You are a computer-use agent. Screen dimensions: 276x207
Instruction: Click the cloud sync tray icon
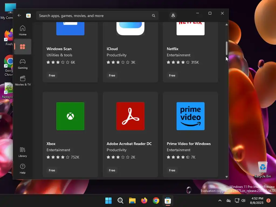(229, 201)
